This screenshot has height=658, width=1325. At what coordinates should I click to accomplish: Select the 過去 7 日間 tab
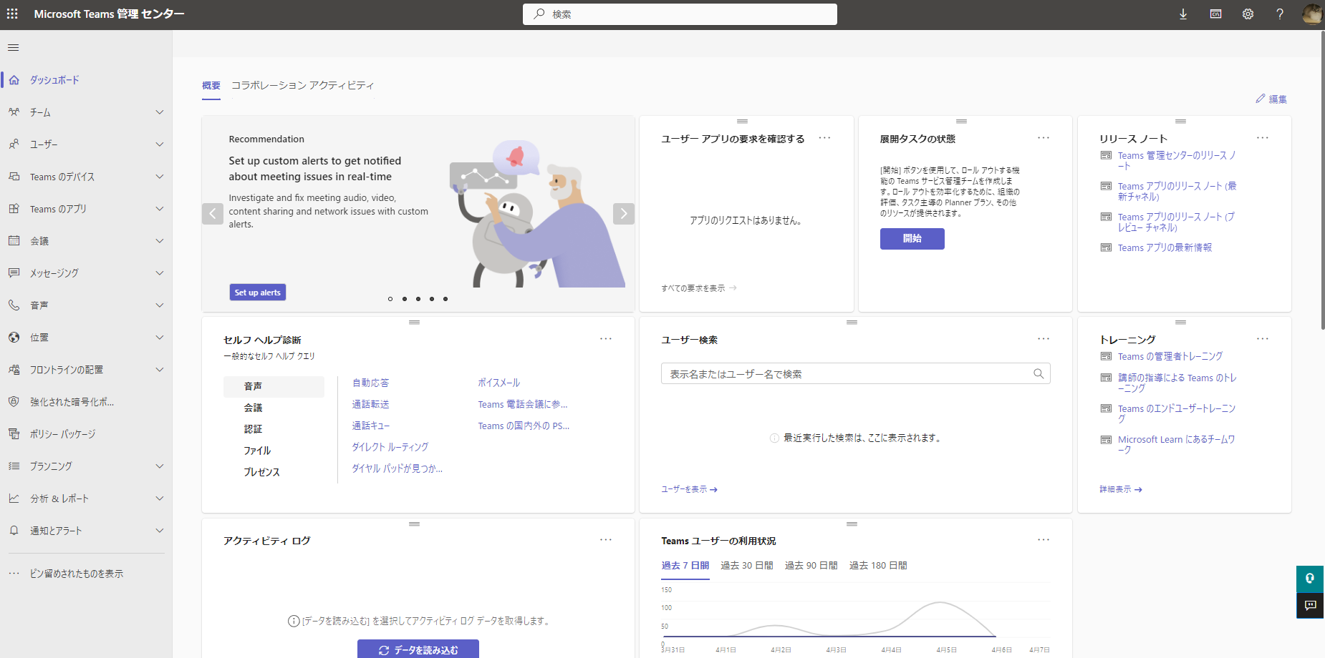pos(685,566)
